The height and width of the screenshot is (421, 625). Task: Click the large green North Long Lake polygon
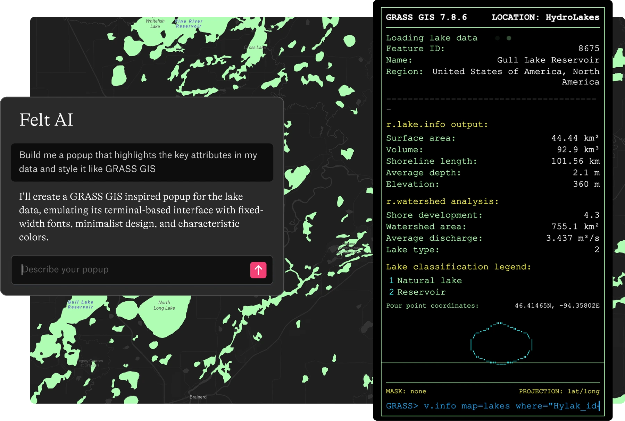click(x=165, y=321)
